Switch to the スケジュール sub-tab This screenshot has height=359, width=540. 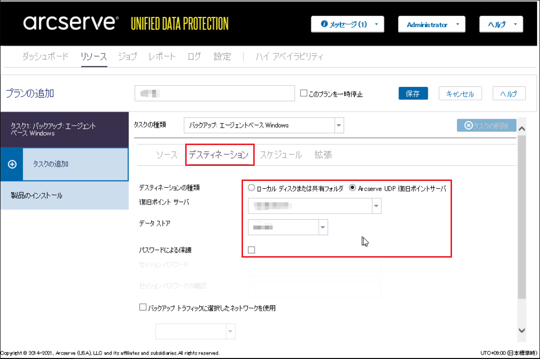tap(281, 155)
